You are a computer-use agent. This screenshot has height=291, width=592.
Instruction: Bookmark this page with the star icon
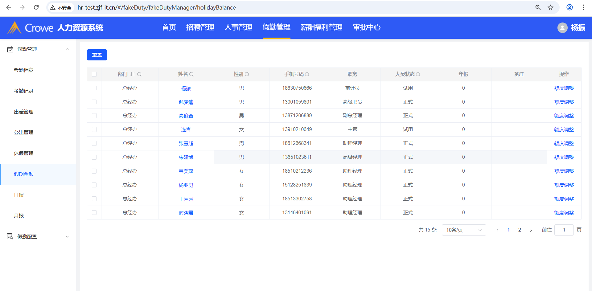(551, 7)
